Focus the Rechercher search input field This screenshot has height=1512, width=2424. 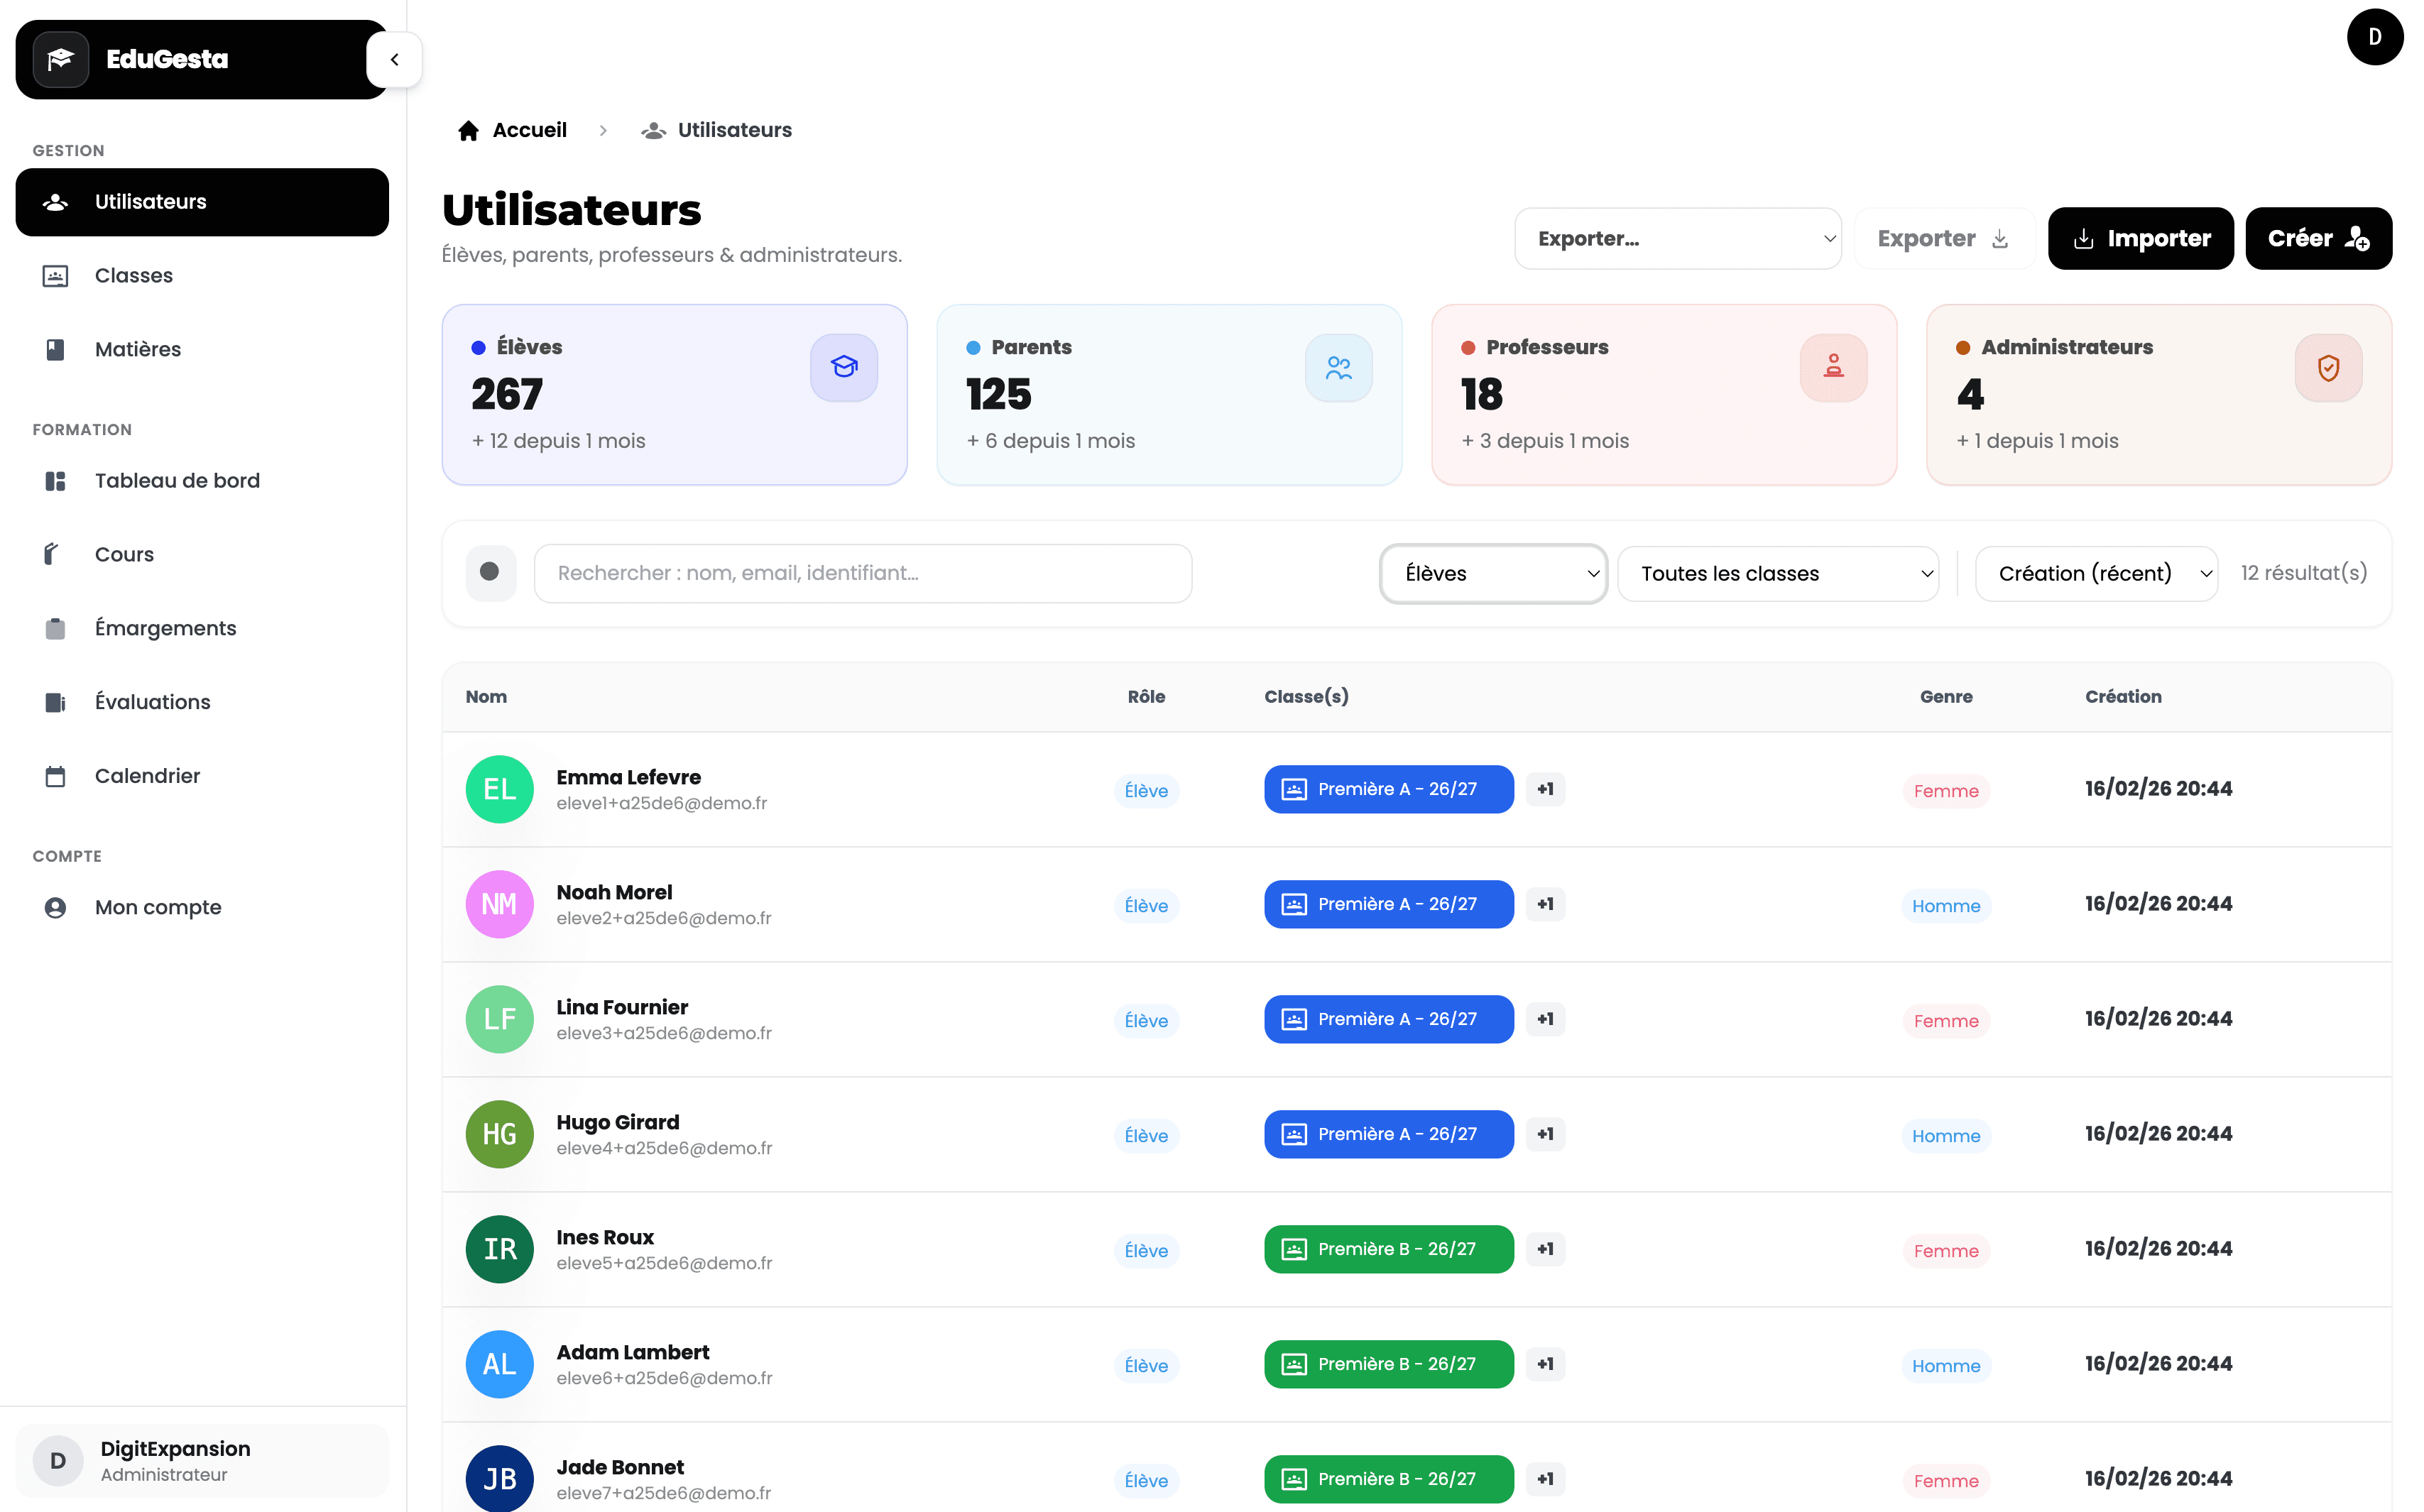862,573
